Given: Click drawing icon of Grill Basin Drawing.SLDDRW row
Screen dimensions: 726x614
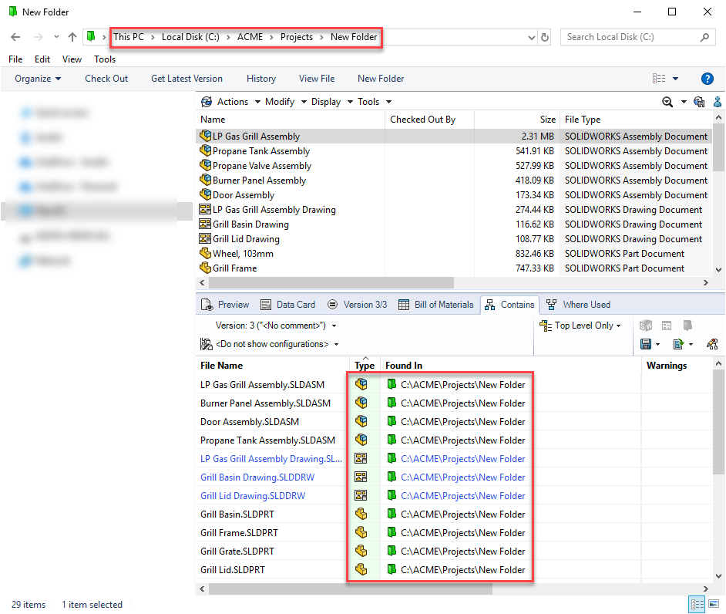Looking at the screenshot, I should tap(361, 477).
